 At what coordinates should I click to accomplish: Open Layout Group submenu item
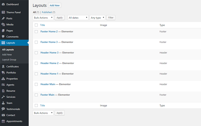tap(9, 60)
